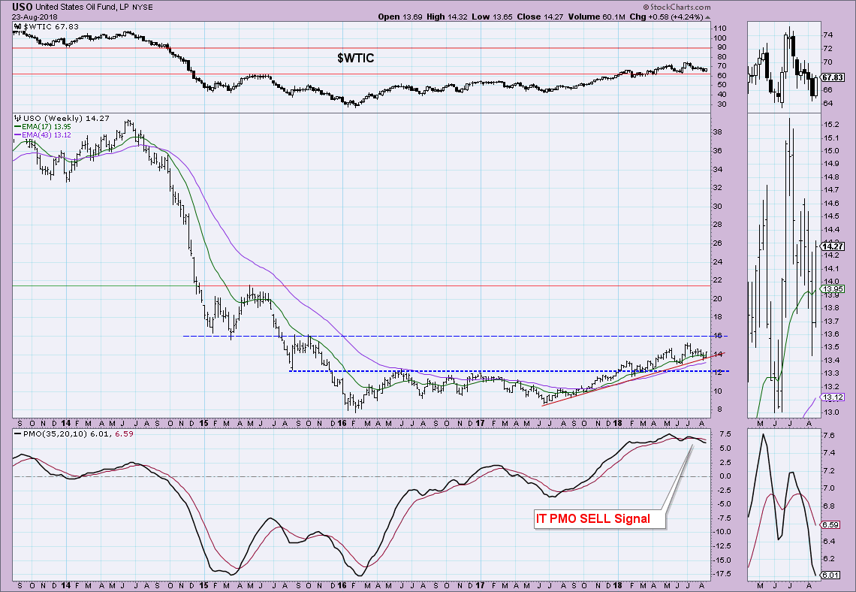Click the purple boxed 13.12 EMA tag
The image size is (856, 592).
(833, 397)
